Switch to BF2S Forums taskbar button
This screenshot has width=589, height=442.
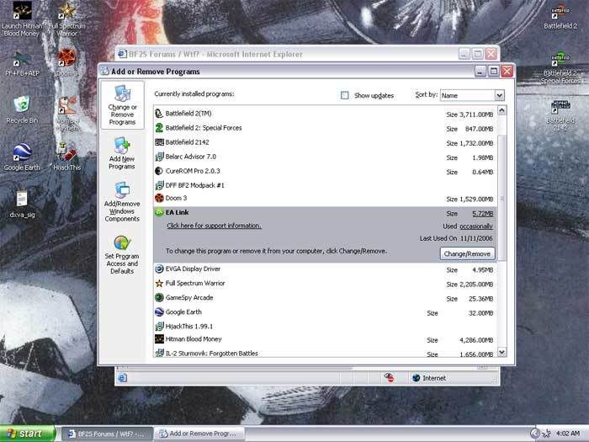coord(107,434)
